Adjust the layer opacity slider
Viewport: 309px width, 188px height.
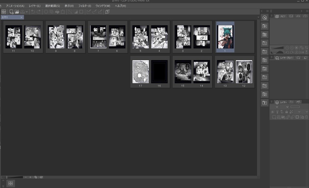tap(295, 107)
